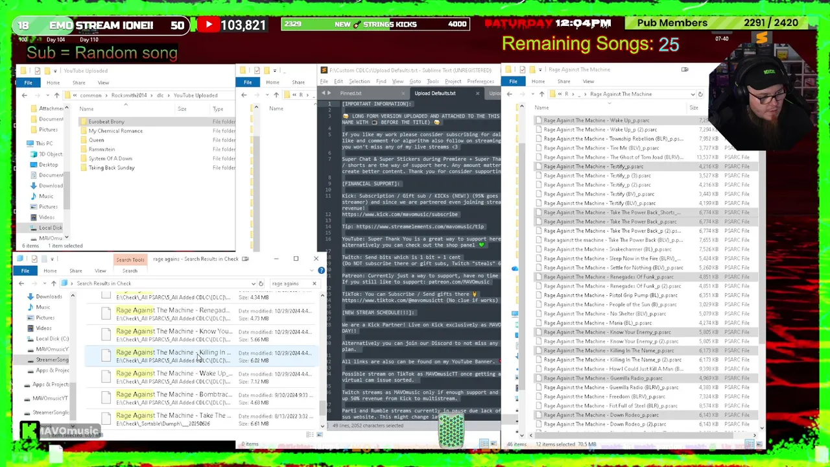Open Share tab in YouTube Uploaded window

pos(78,82)
